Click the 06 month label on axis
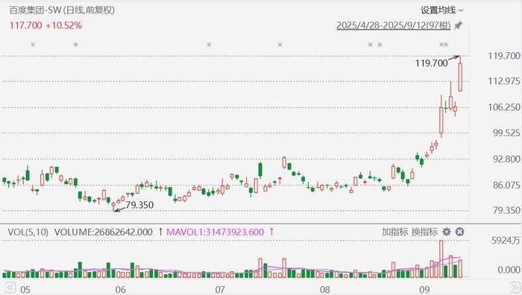Viewport: 522px width, 295px height. tap(121, 290)
